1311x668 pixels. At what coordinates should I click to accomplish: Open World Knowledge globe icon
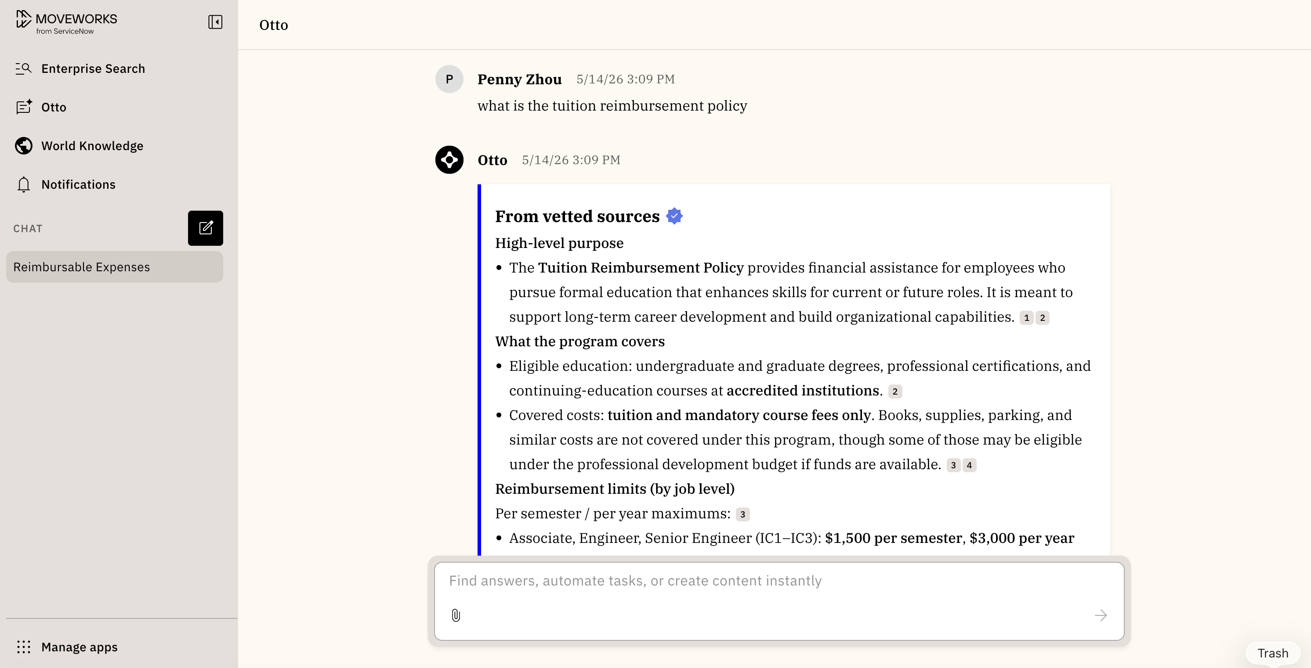[23, 146]
